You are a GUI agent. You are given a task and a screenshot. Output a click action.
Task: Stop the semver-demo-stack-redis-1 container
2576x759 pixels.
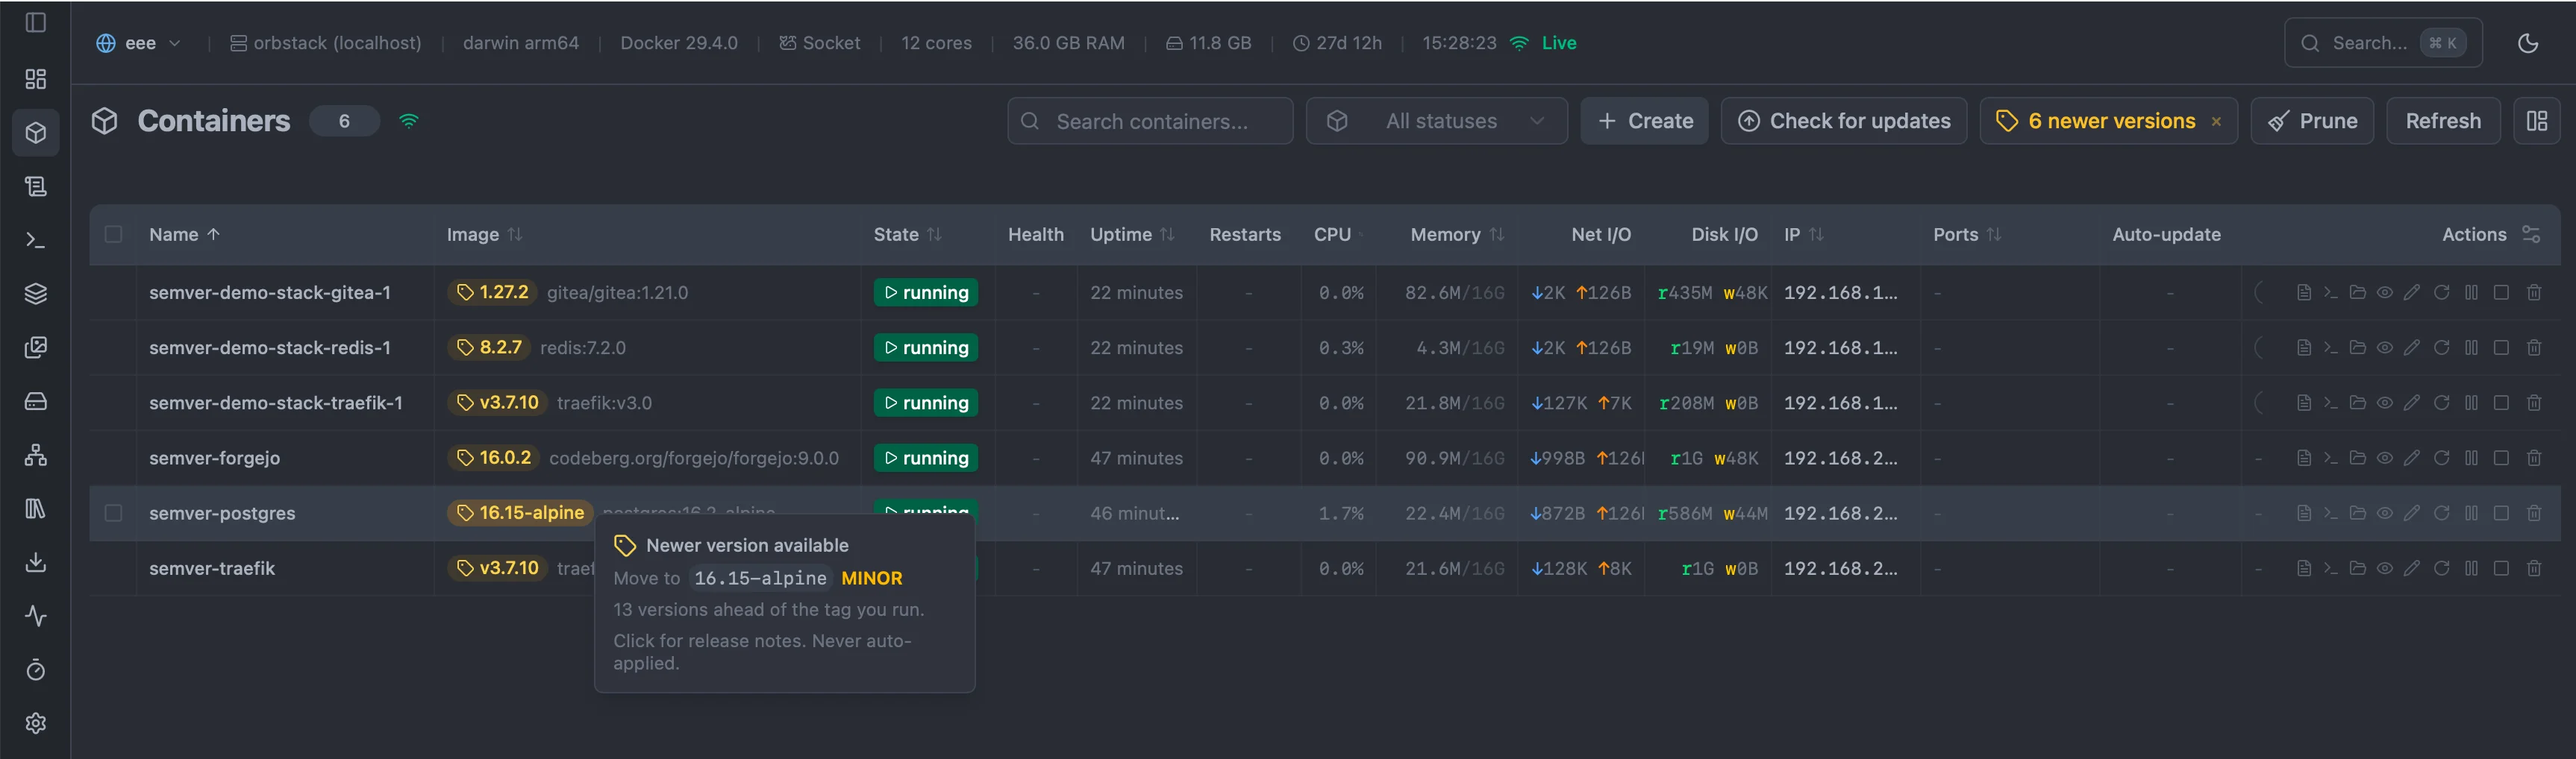pyautogui.click(x=2501, y=347)
